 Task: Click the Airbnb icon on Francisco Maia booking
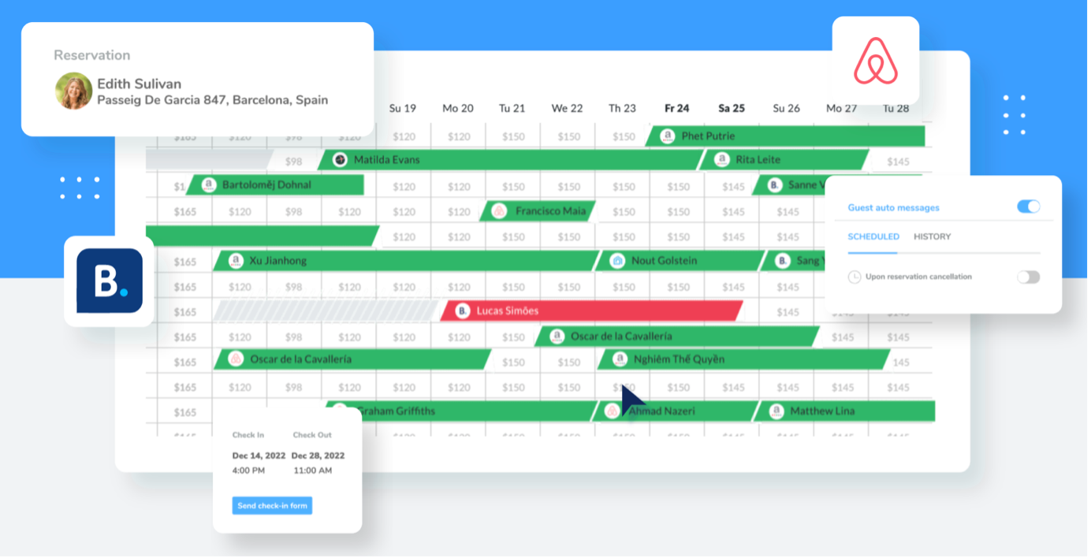(498, 211)
